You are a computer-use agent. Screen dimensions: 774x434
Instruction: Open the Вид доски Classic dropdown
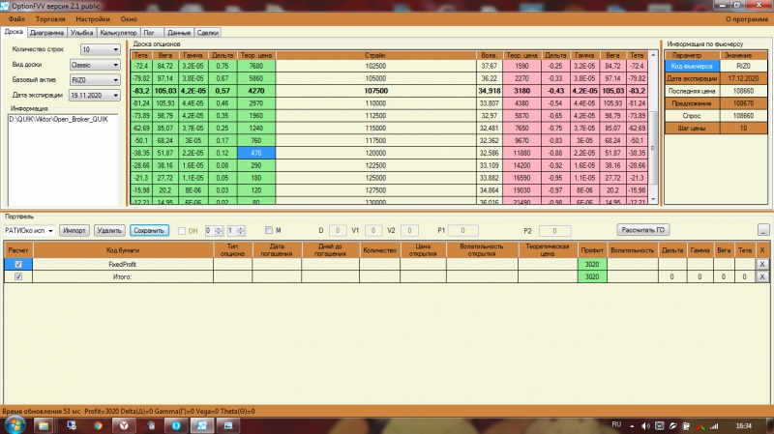pyautogui.click(x=95, y=65)
